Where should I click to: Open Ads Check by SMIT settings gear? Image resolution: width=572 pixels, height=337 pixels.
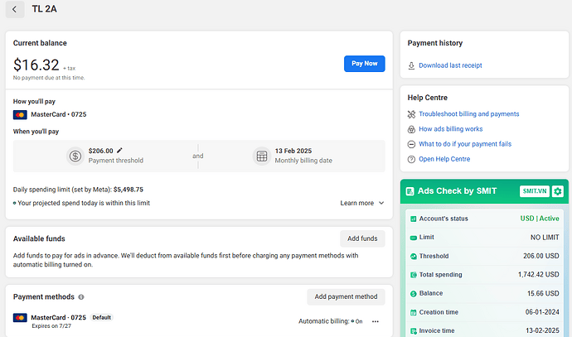[557, 191]
